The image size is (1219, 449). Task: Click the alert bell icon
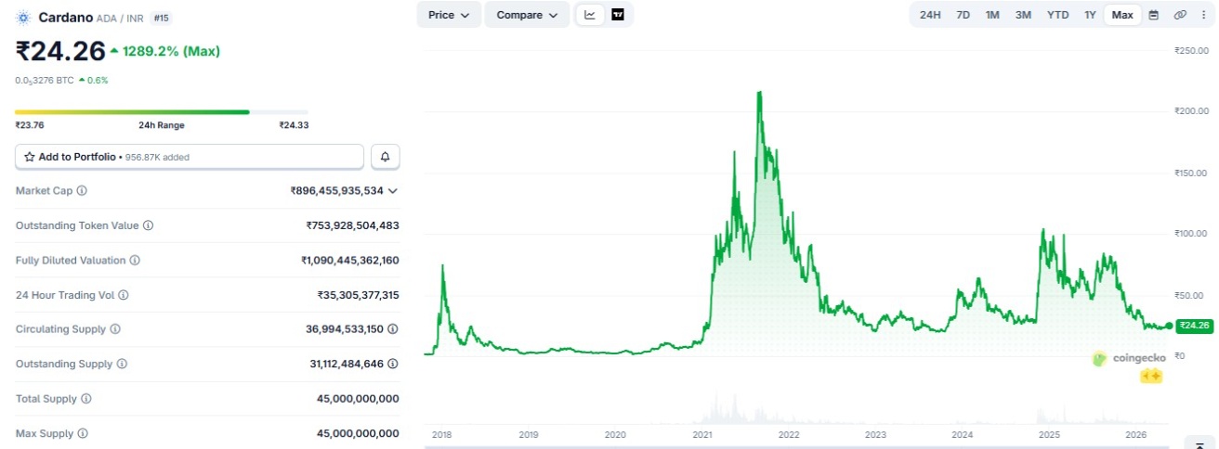(x=386, y=157)
